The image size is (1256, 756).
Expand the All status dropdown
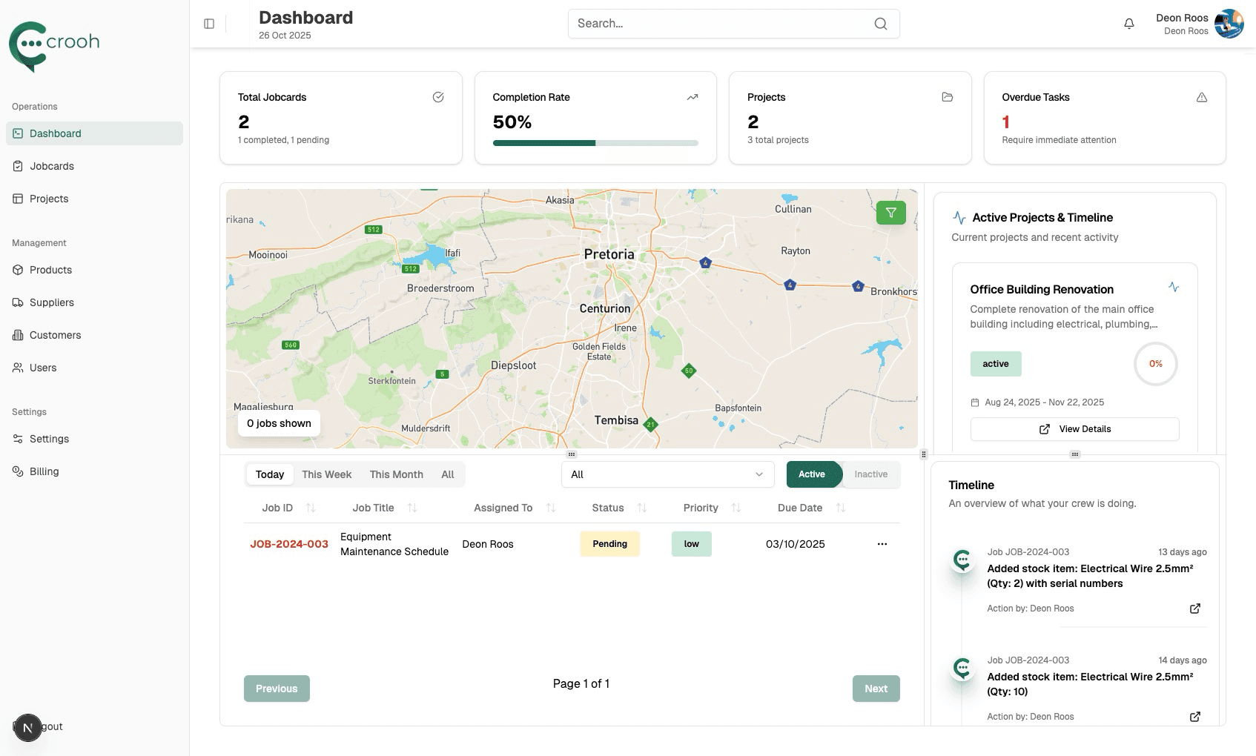coord(667,474)
